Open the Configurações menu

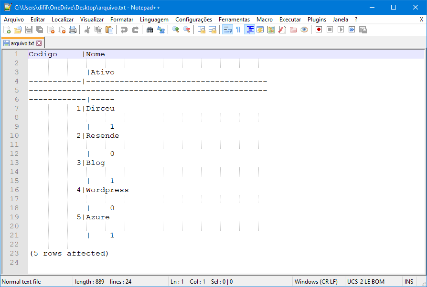(193, 20)
